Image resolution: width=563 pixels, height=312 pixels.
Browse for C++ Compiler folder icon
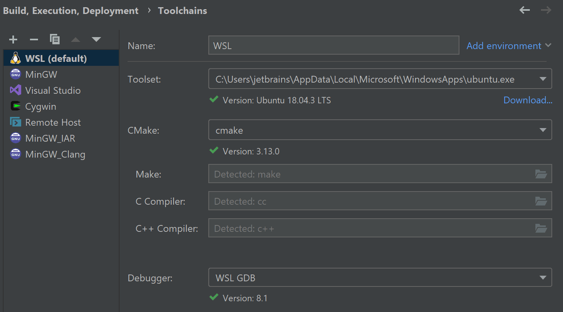pos(541,228)
